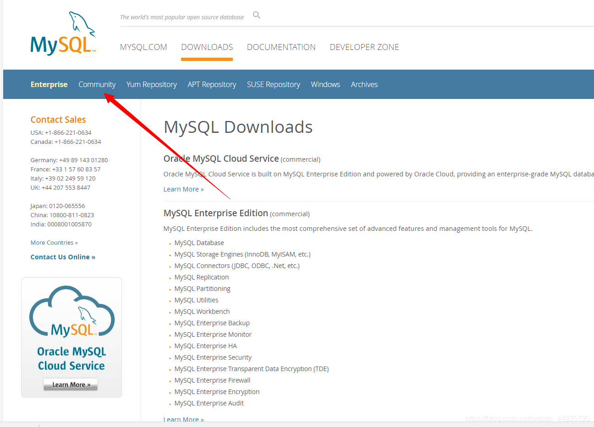Open Learn More under Oracle MySQL Cloud Service
594x427 pixels.
[x=183, y=189]
